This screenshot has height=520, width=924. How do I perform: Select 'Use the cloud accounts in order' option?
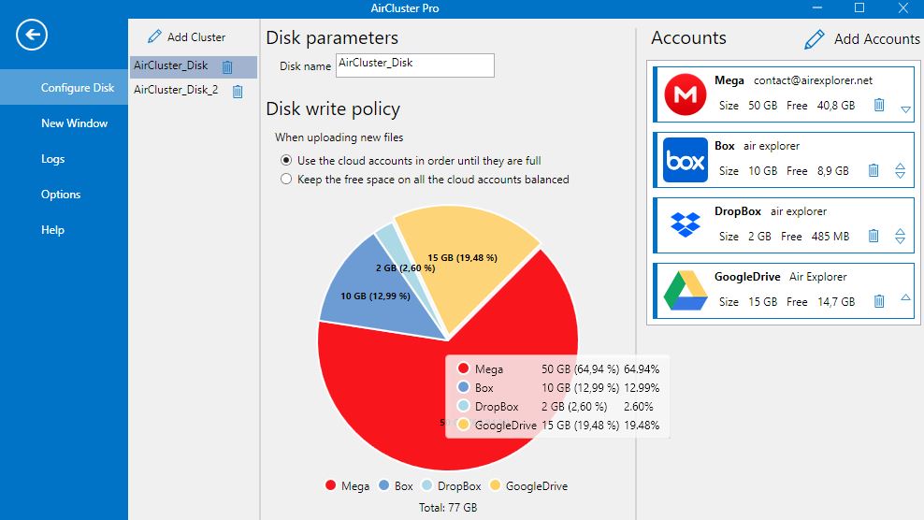click(x=286, y=160)
